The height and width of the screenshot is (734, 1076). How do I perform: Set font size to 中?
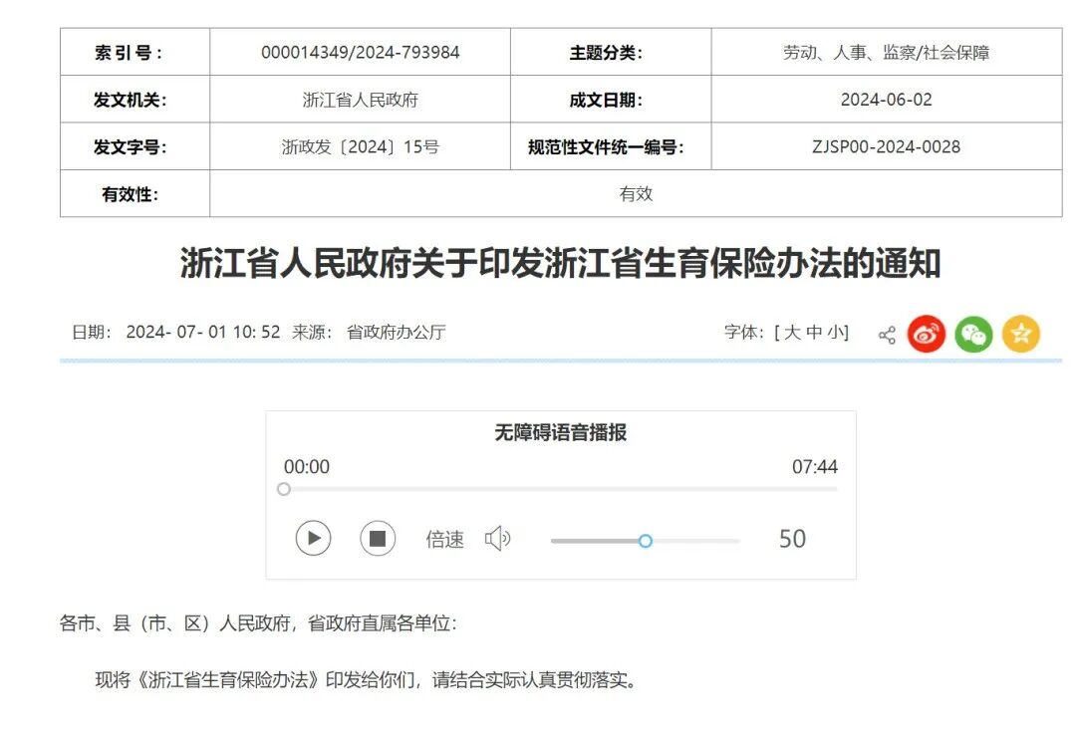(x=814, y=333)
